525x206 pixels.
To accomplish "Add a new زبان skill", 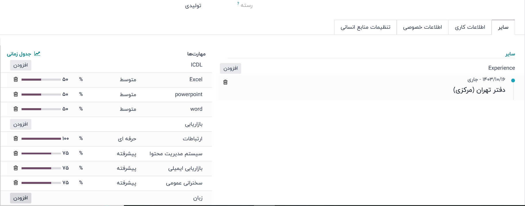I will (21, 198).
